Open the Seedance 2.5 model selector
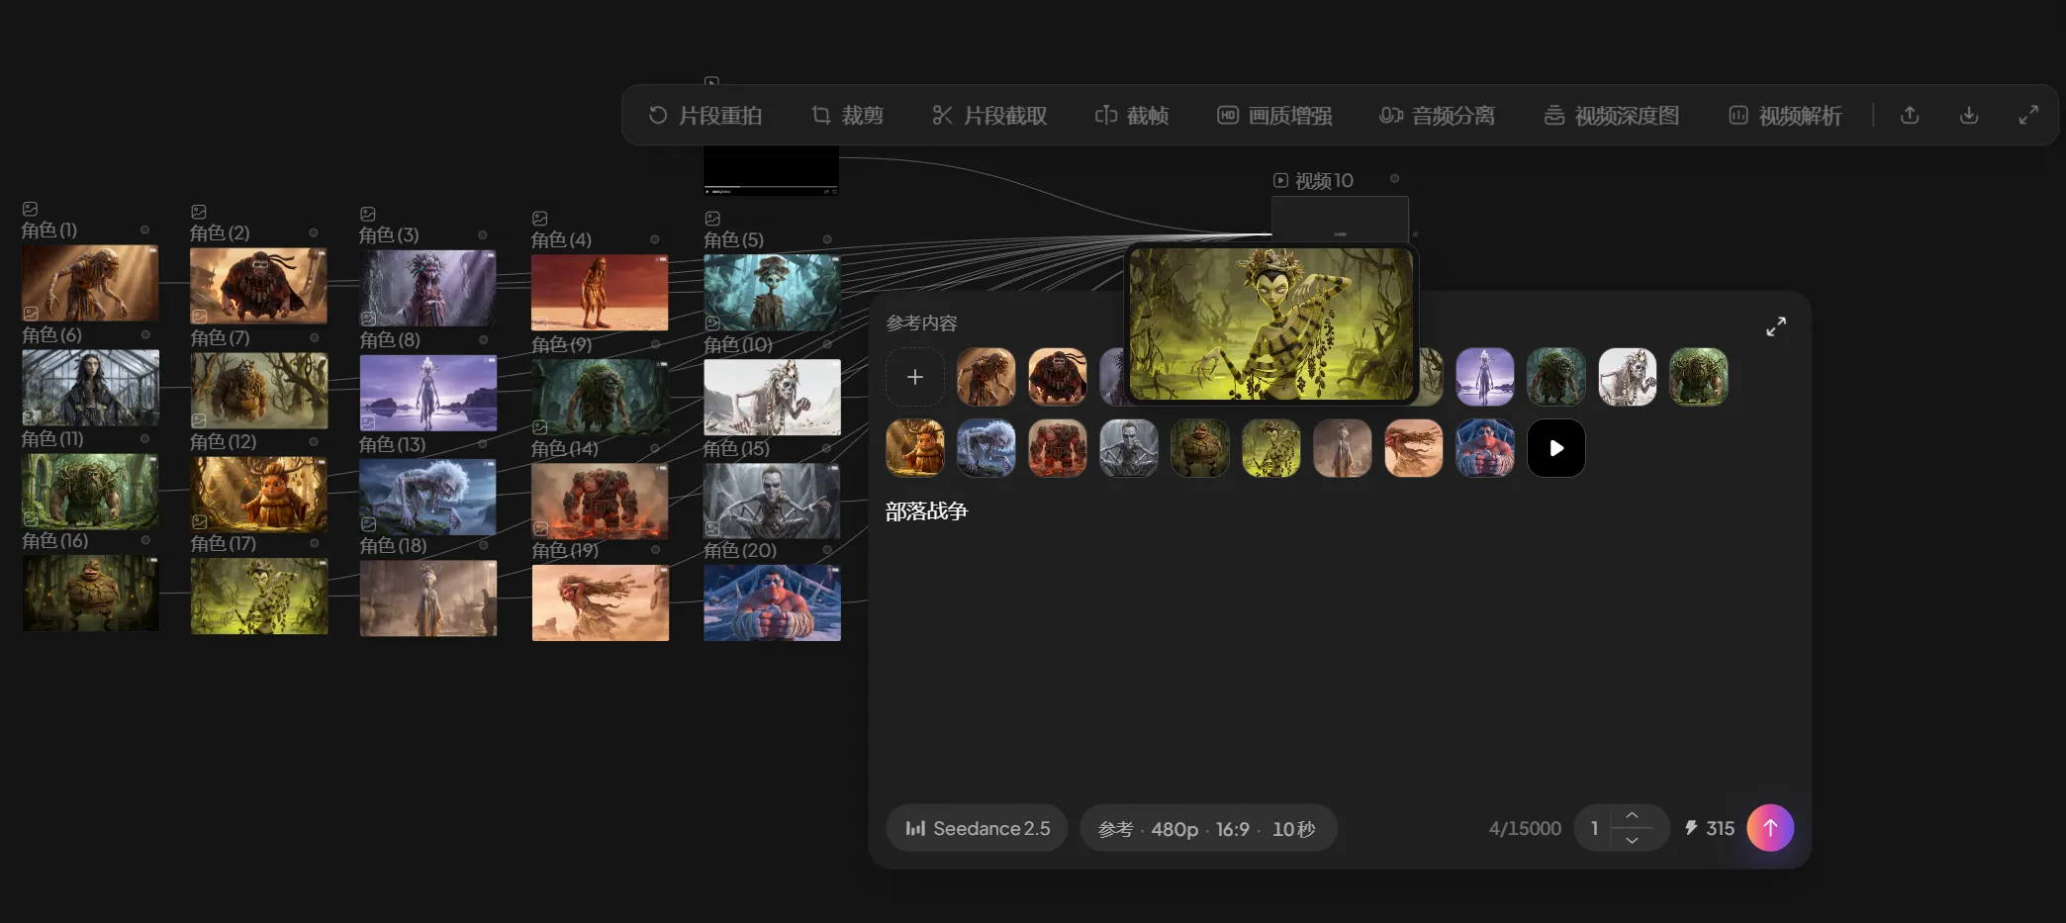 (977, 828)
